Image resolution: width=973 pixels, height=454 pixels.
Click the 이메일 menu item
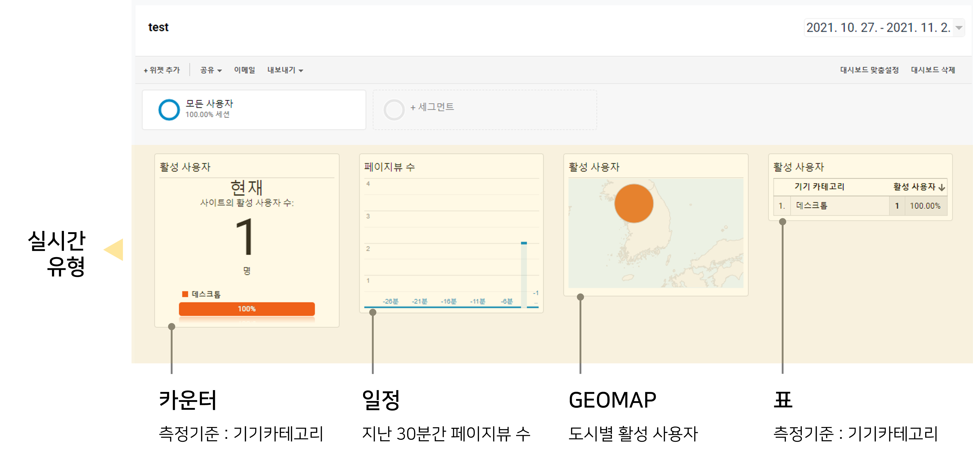point(244,70)
